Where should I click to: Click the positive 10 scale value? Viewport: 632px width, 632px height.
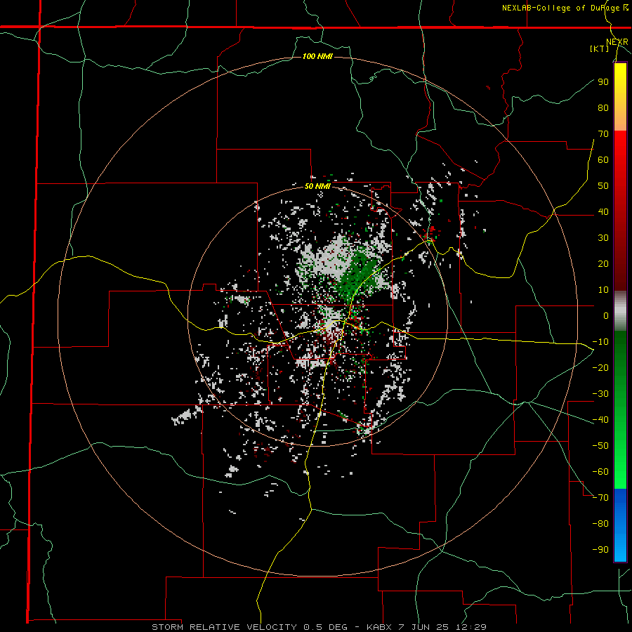pos(603,290)
